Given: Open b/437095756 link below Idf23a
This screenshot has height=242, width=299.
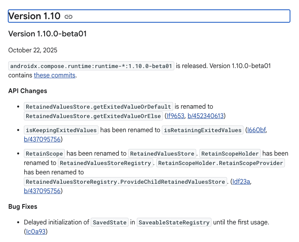Looking at the screenshot, I should coord(42,191).
